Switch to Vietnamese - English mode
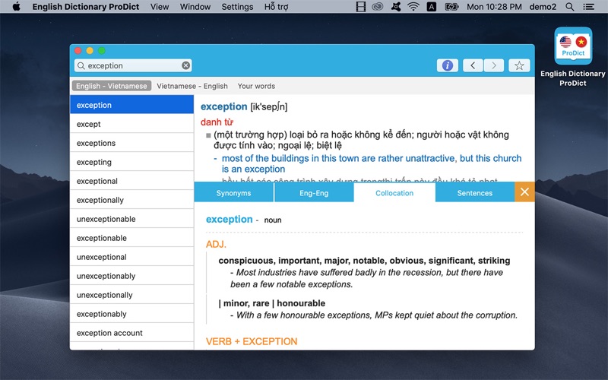Screen dimensions: 608x380 tap(192, 86)
